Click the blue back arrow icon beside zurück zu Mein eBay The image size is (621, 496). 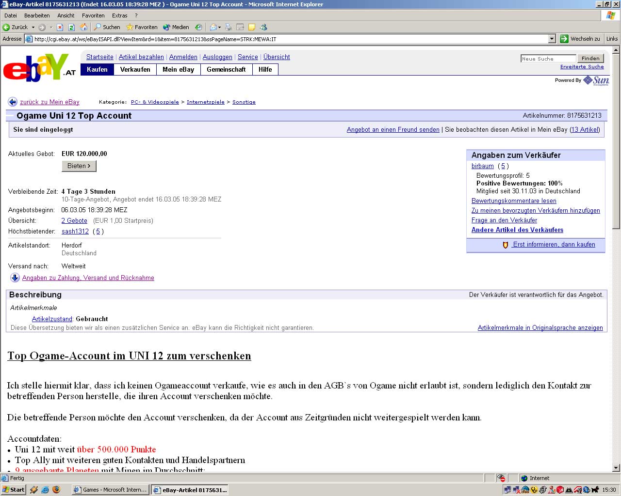tap(13, 102)
